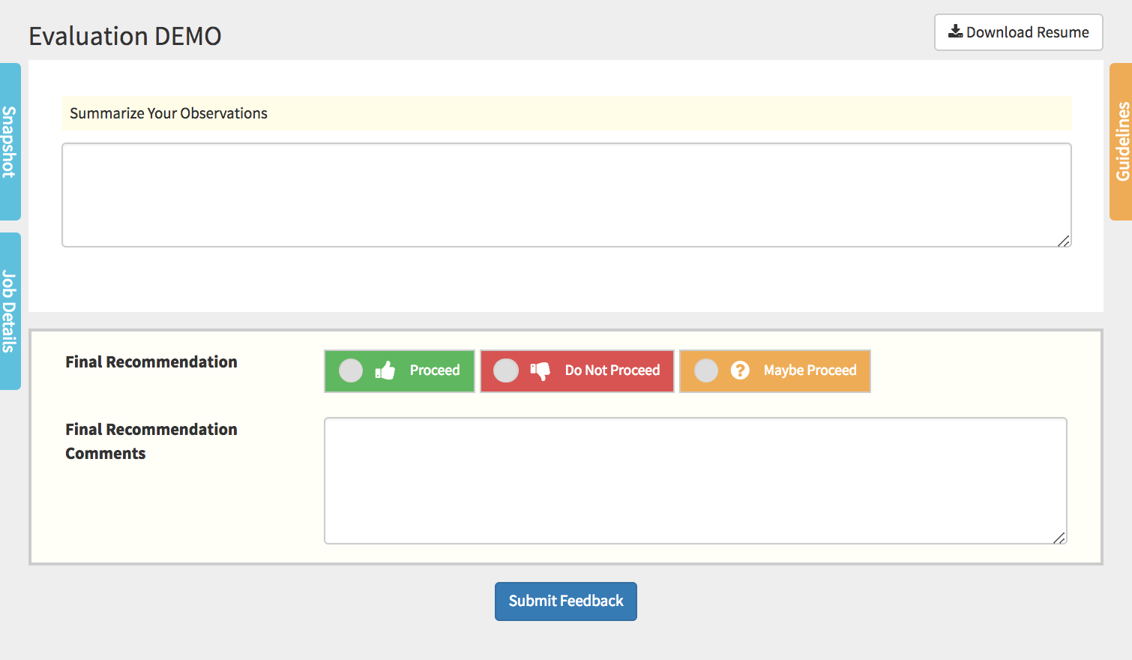Click the orange Maybe Proceed label text
1132x660 pixels.
pos(810,370)
